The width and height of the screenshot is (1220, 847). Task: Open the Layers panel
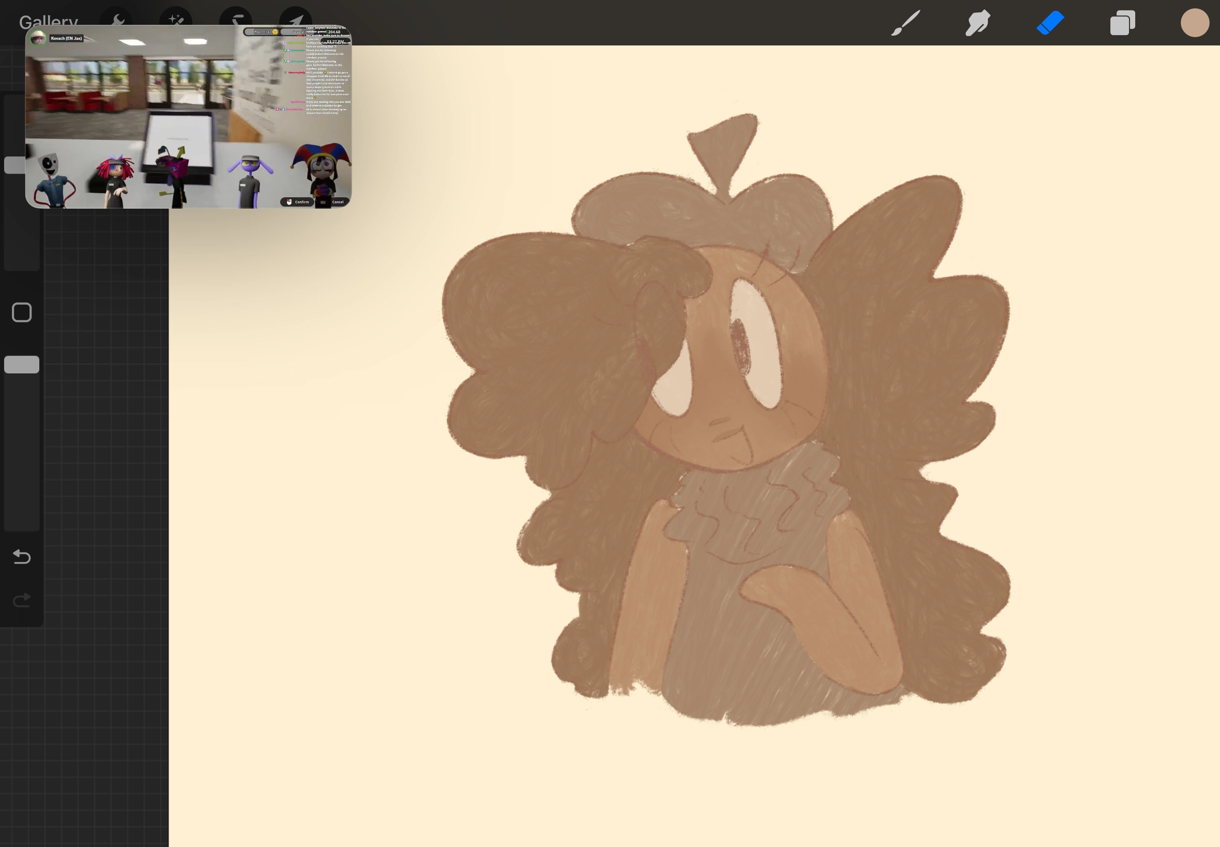tap(1122, 23)
